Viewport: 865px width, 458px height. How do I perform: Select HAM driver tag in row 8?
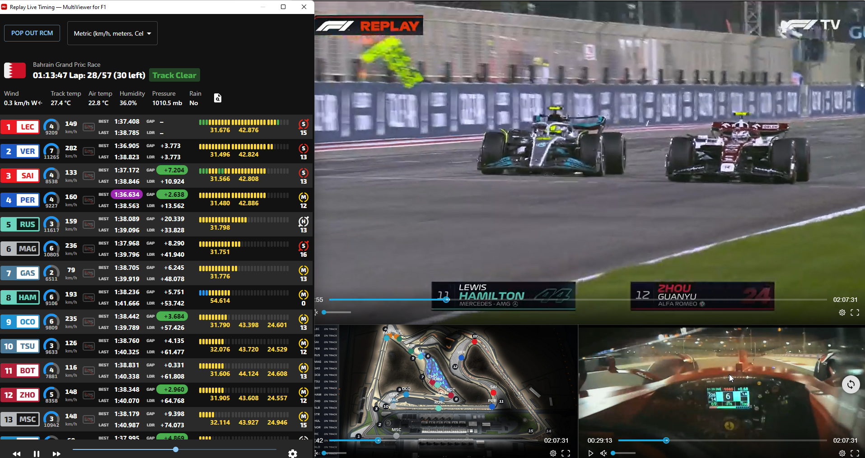[20, 297]
